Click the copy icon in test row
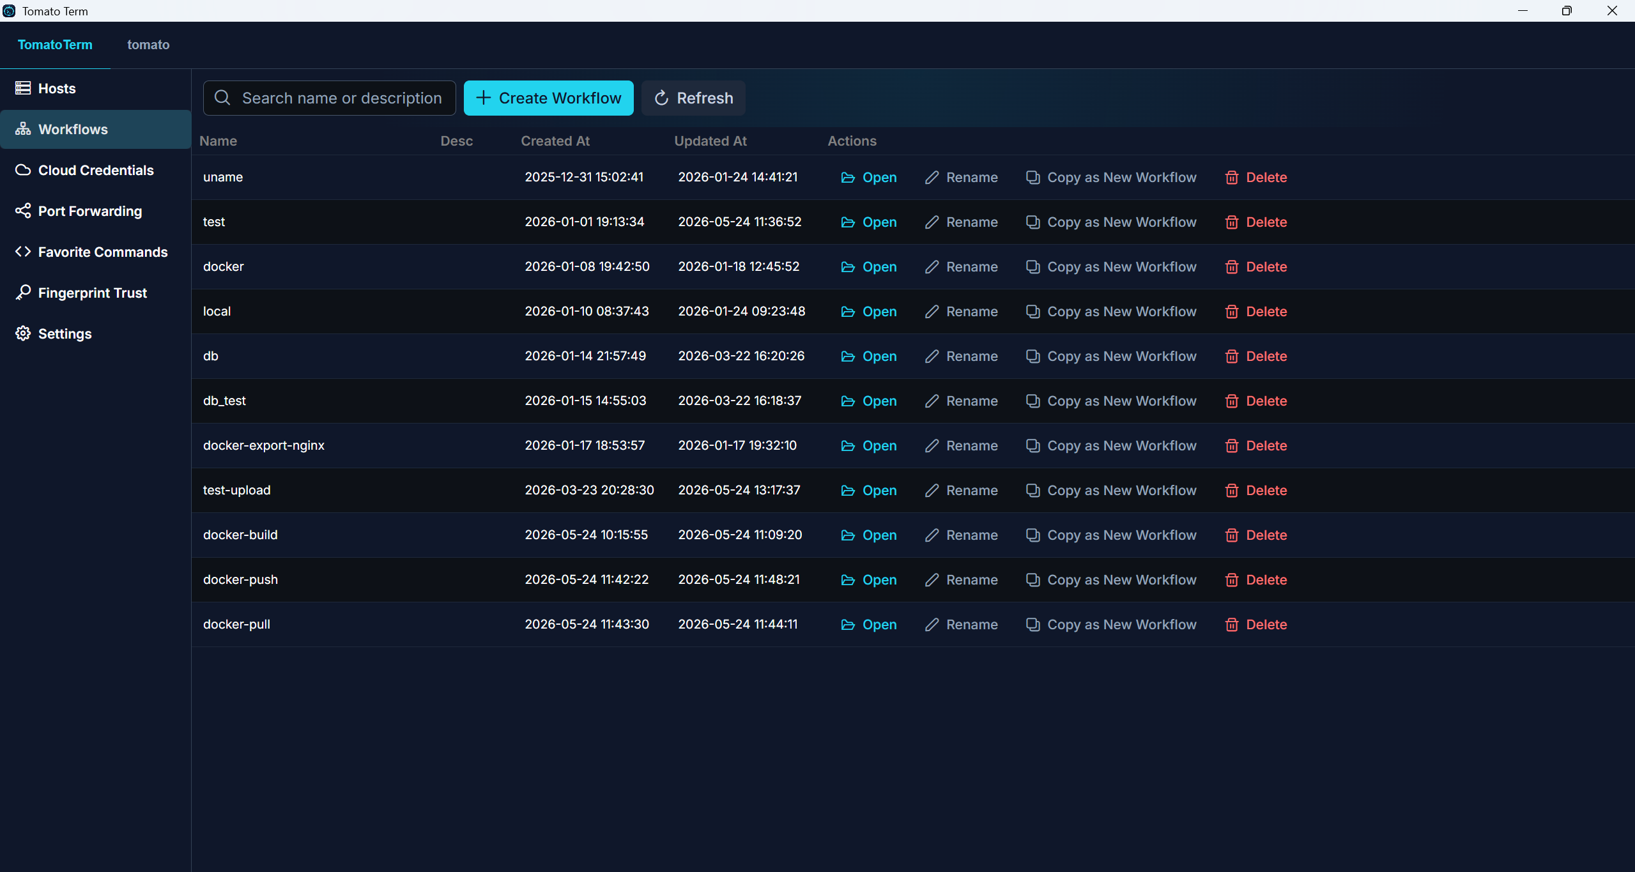The height and width of the screenshot is (872, 1635). pyautogui.click(x=1032, y=222)
